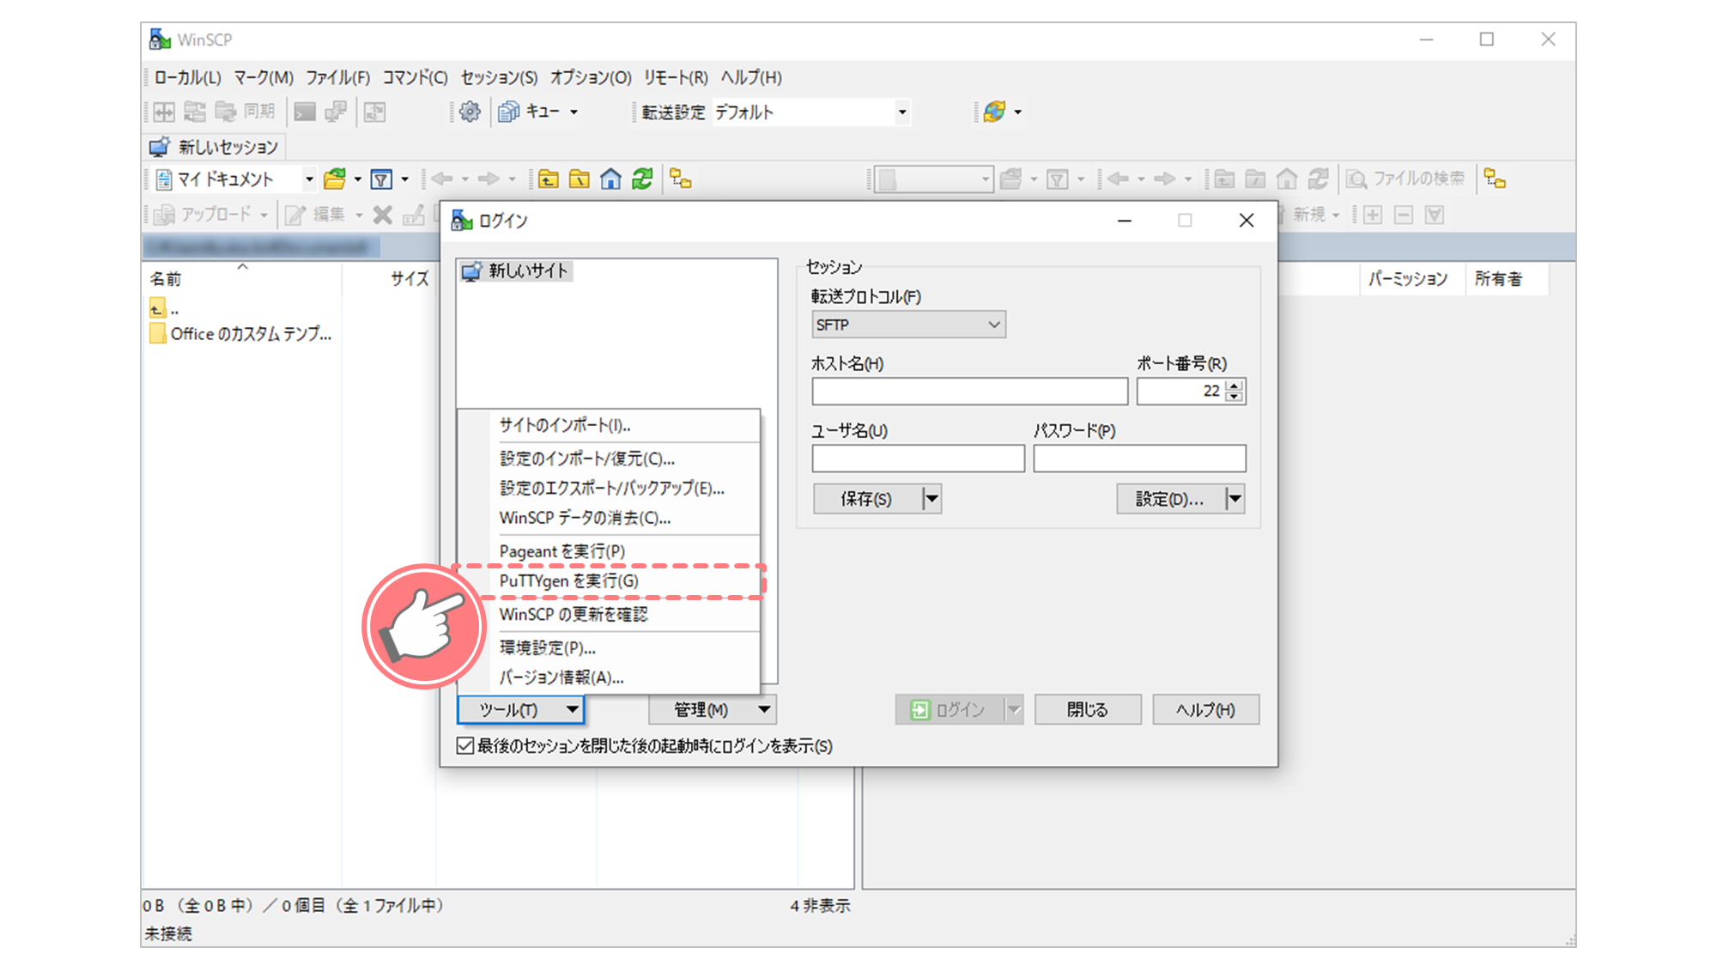
Task: Click the local back arrow icon
Action: point(442,179)
